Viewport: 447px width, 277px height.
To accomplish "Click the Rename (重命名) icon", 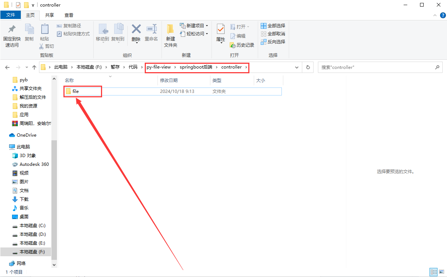I will [x=151, y=29].
